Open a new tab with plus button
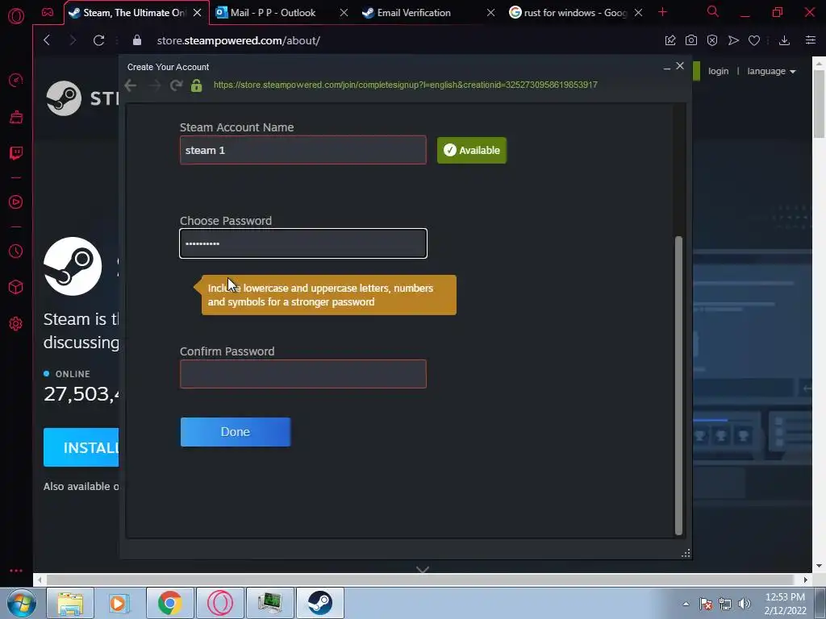 [663, 12]
